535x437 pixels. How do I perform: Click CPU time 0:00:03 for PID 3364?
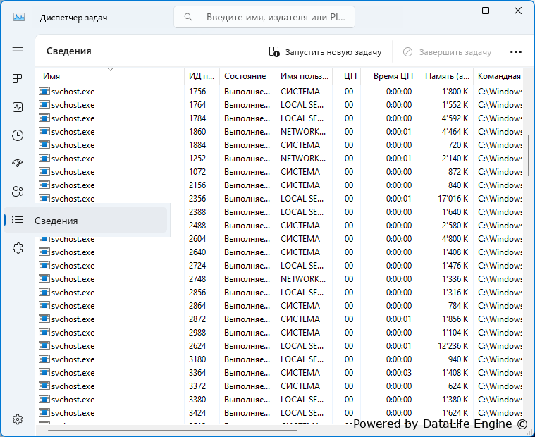click(x=399, y=373)
